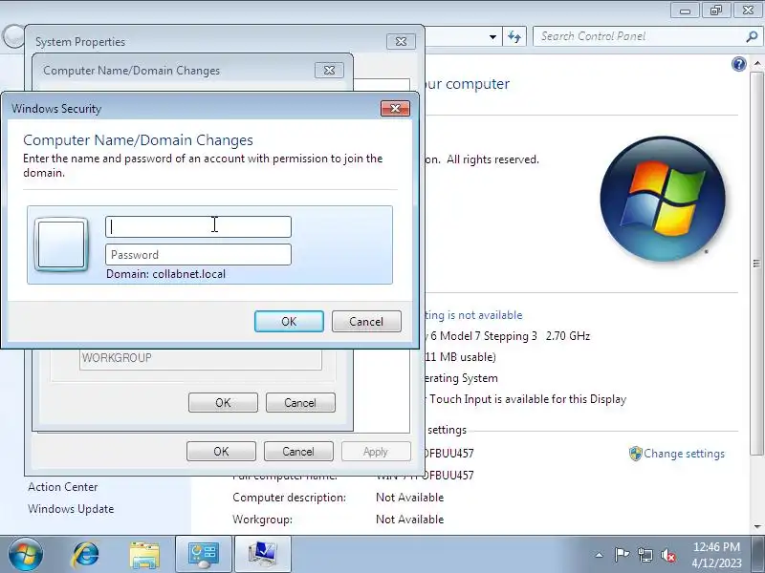Open the Windows Start menu orb
The height and width of the screenshot is (573, 765).
(26, 555)
